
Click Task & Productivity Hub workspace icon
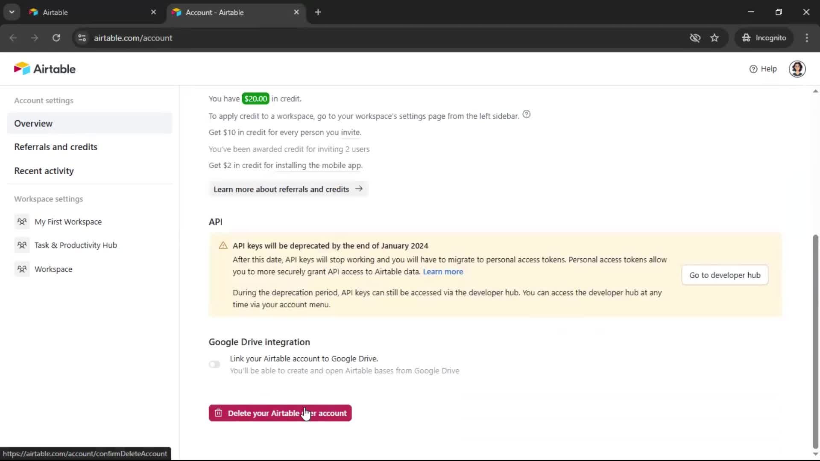[x=22, y=245]
